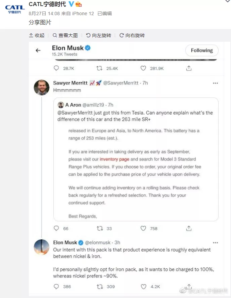Like the tweet with 281.9K likes
The width and height of the screenshot is (231, 298).
click(x=143, y=68)
